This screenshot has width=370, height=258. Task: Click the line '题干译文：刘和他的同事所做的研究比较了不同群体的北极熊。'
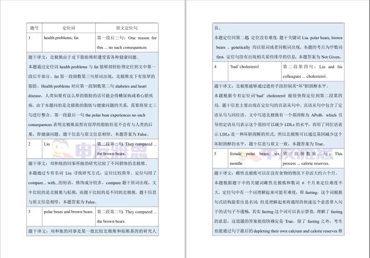pos(88,163)
